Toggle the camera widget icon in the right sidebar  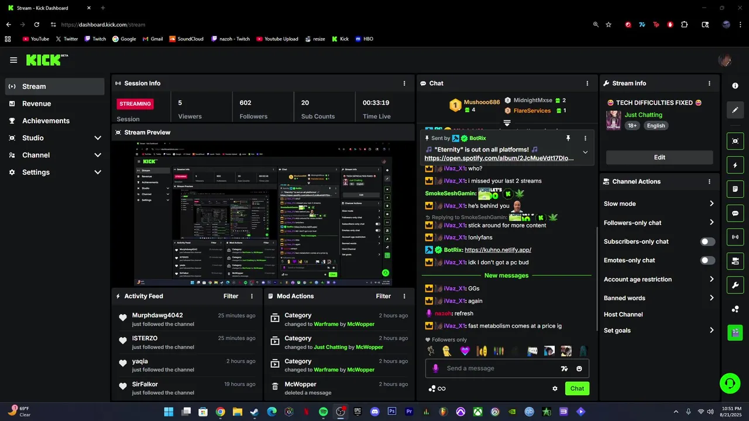click(x=735, y=261)
